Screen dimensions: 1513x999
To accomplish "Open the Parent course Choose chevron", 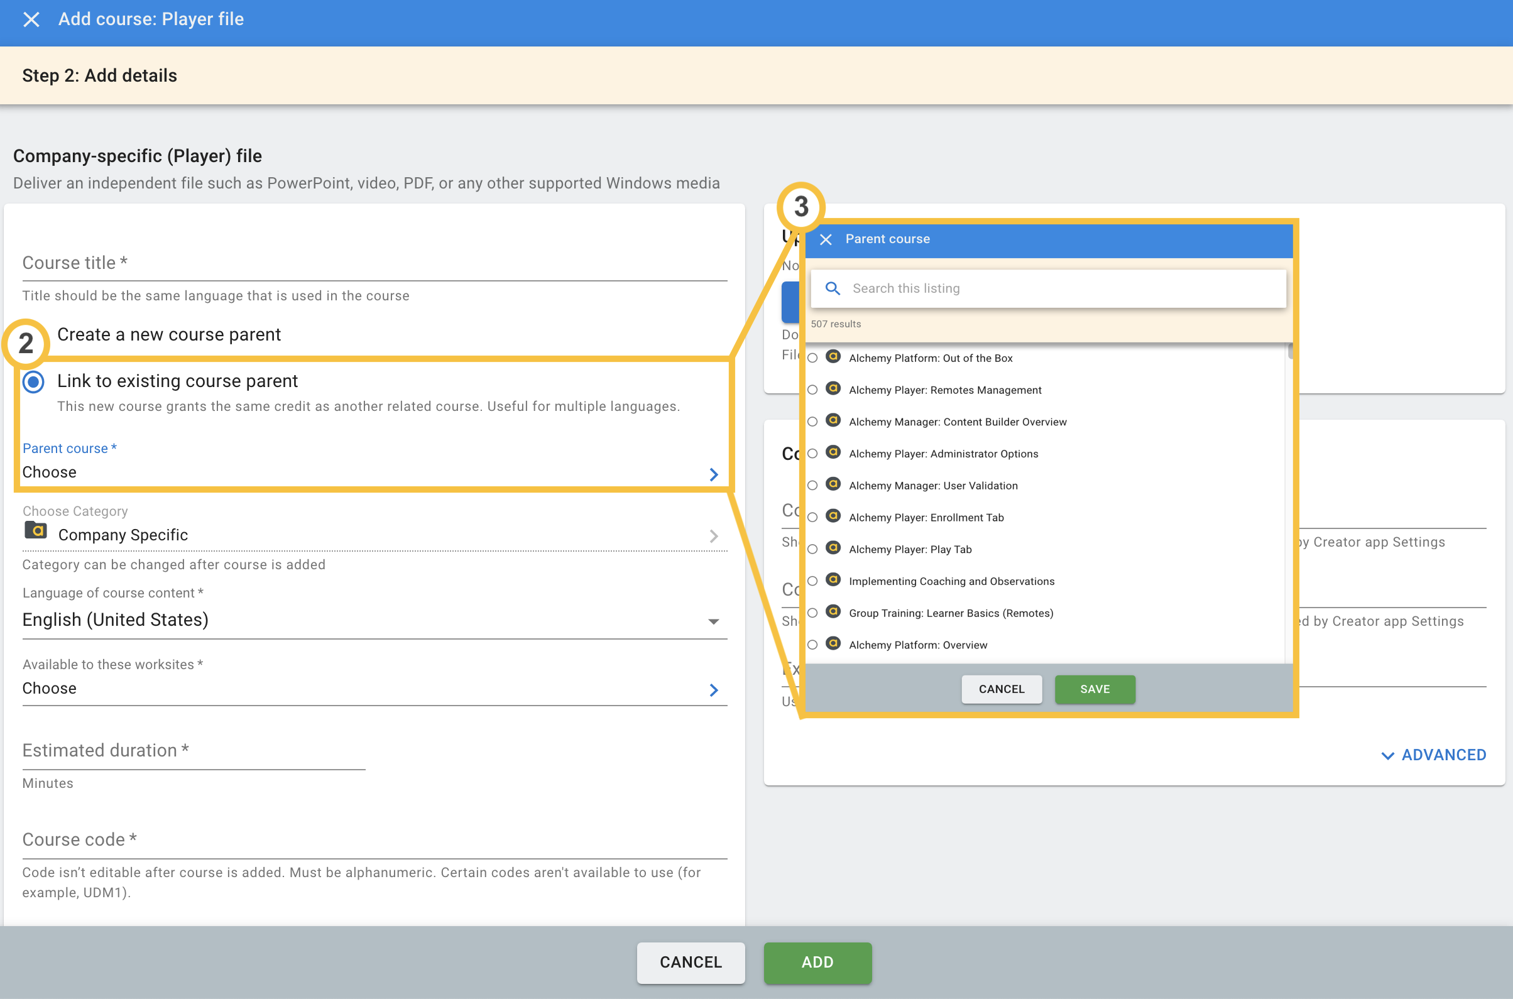I will pos(714,474).
